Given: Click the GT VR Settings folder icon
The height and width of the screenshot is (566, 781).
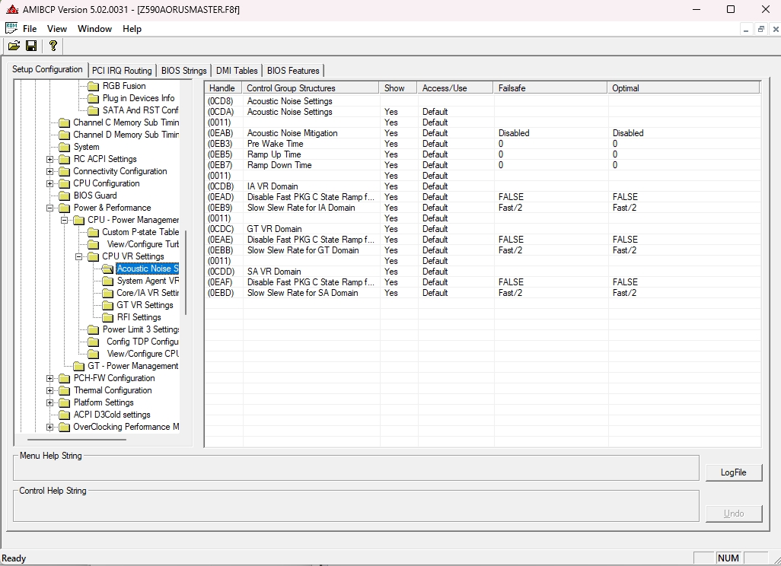Looking at the screenshot, I should 107,306.
